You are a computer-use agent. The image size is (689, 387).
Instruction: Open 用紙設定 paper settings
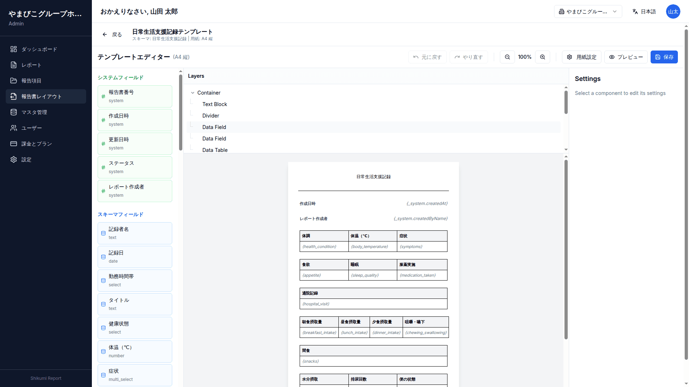click(581, 57)
